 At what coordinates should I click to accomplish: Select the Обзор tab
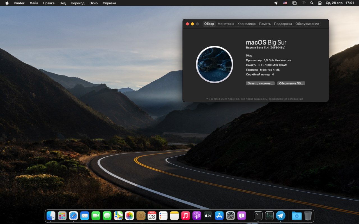[209, 24]
